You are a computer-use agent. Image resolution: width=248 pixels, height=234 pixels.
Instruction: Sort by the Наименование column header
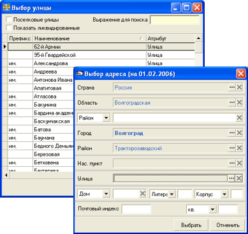click(89, 38)
